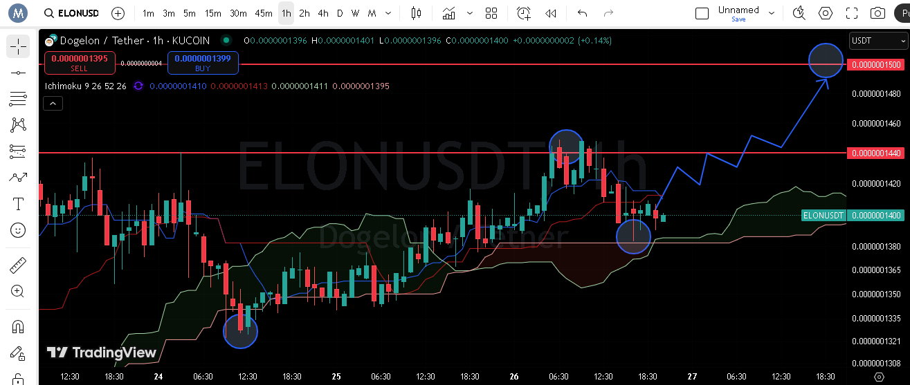Take a chart snapshot with camera icon
Image resolution: width=910 pixels, height=385 pixels.
click(x=877, y=13)
